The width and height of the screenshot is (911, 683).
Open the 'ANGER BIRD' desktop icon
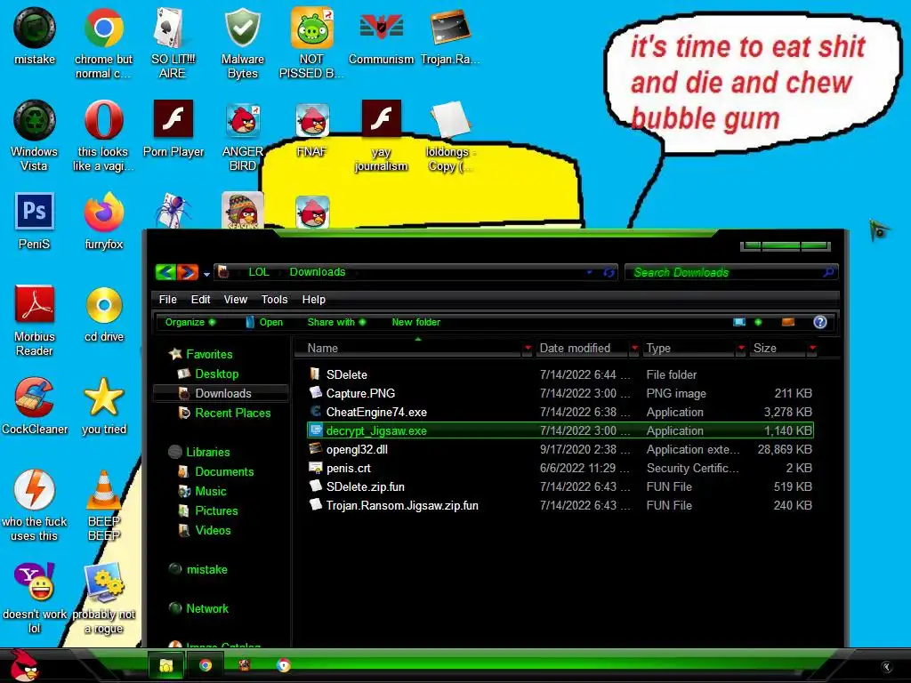(242, 135)
